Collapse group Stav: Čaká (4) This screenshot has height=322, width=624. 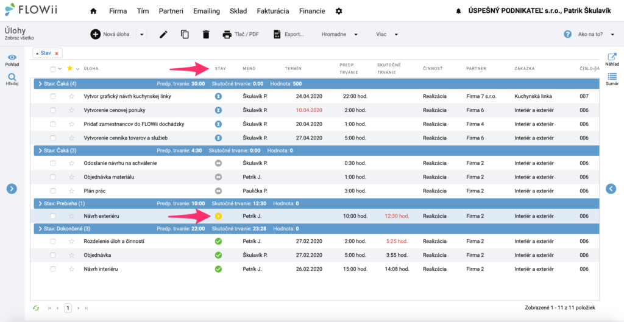pos(40,84)
